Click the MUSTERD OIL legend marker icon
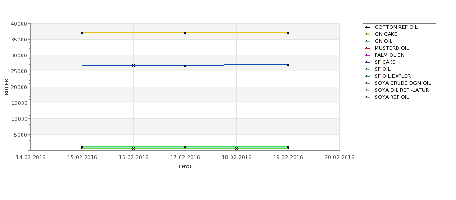This screenshot has width=456, height=200. pos(368,48)
